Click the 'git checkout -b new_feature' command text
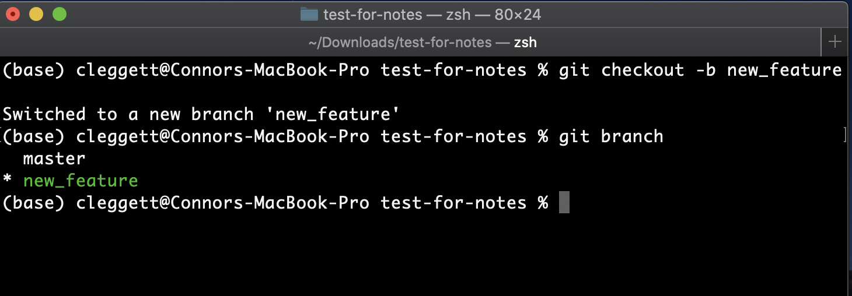 point(700,71)
